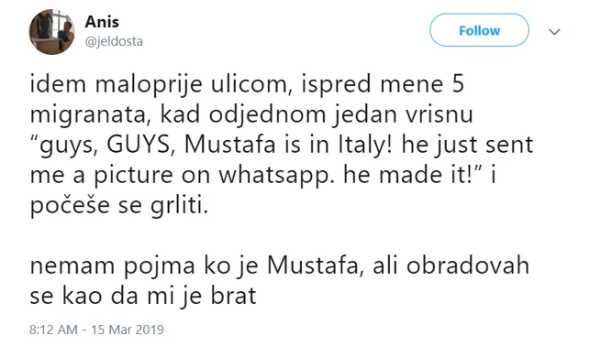590x346 pixels.
Task: Open Anis's round profile avatar
Action: point(51,32)
